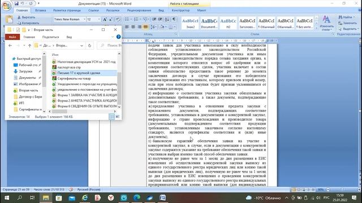362x203 pixels.
Task: Undo the last action in Word
Action: 23,3
